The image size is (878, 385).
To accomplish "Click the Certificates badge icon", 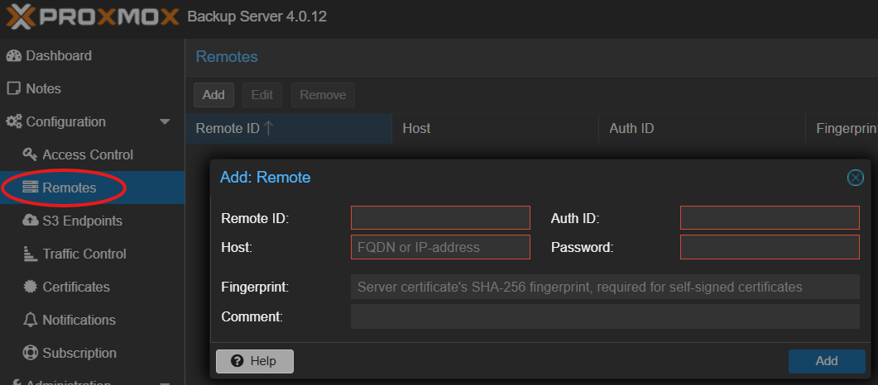I will click(x=31, y=287).
